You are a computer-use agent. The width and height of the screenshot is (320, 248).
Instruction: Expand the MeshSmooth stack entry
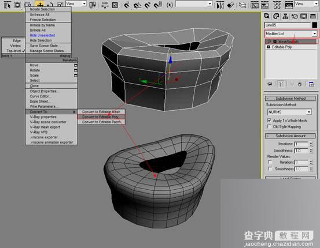tap(275, 42)
